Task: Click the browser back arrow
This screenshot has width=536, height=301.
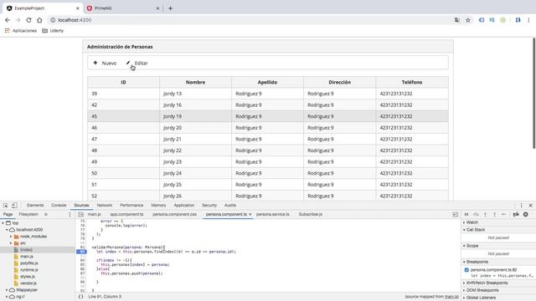Action: (x=8, y=20)
